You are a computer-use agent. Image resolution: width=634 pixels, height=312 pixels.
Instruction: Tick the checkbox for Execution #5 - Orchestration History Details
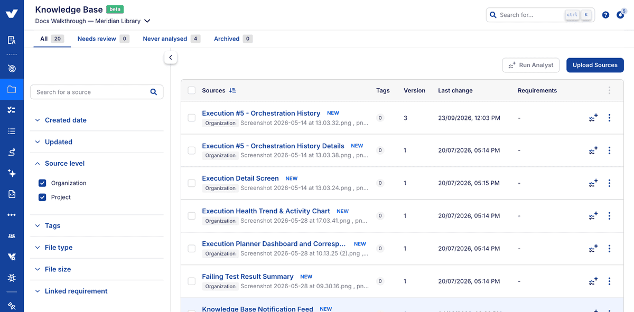[x=191, y=150]
